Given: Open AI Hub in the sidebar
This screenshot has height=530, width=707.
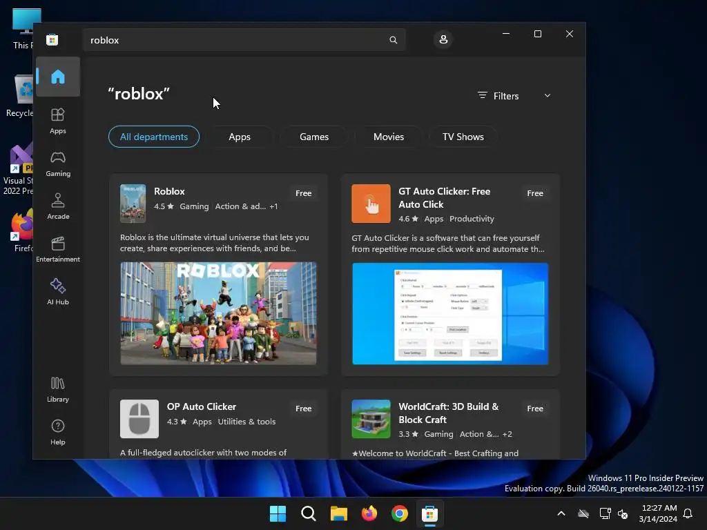Looking at the screenshot, I should (x=58, y=293).
